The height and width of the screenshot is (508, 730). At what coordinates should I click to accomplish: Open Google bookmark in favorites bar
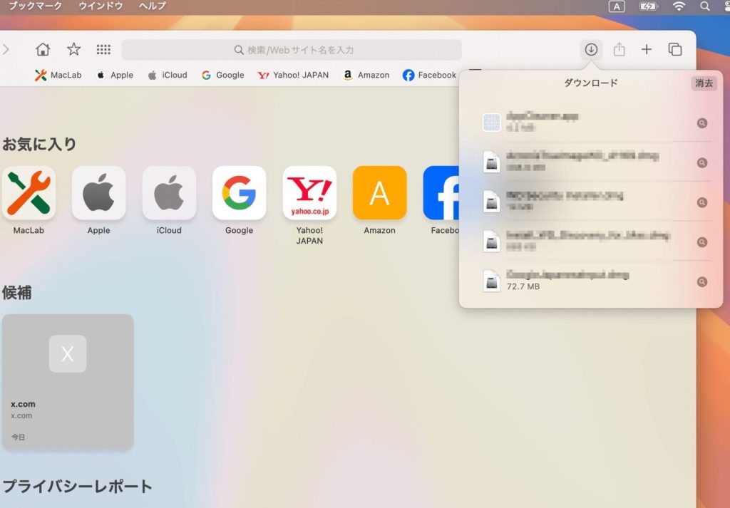tap(222, 75)
